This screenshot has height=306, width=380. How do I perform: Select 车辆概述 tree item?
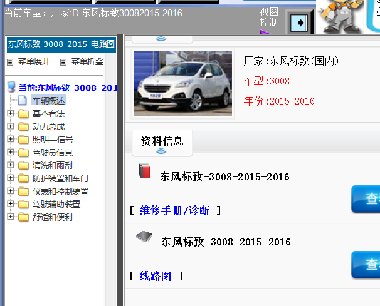[x=49, y=101]
